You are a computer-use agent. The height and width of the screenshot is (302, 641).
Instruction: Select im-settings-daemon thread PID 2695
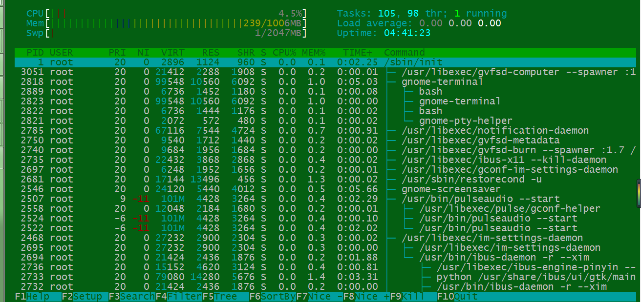[325, 247]
